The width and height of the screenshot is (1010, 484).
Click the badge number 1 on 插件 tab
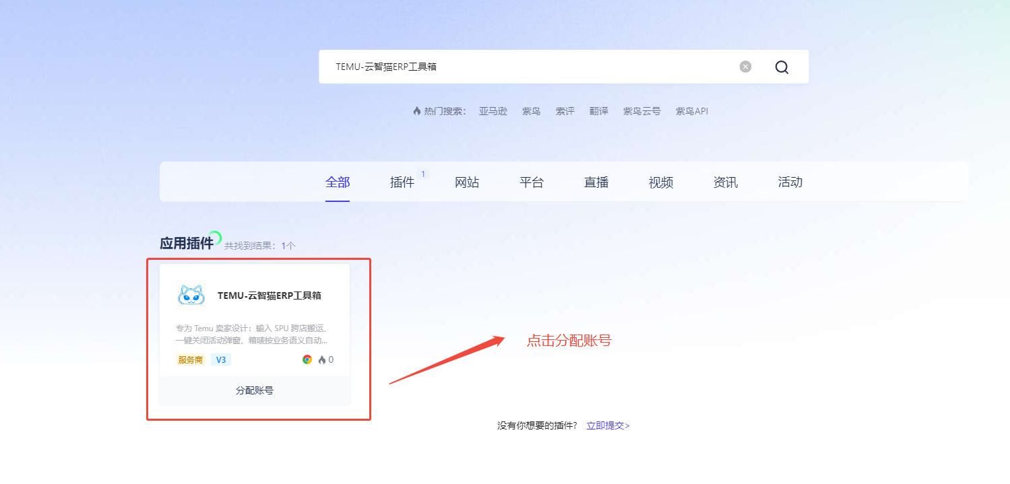click(423, 174)
